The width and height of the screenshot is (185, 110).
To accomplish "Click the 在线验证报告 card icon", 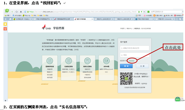I will (68, 61).
